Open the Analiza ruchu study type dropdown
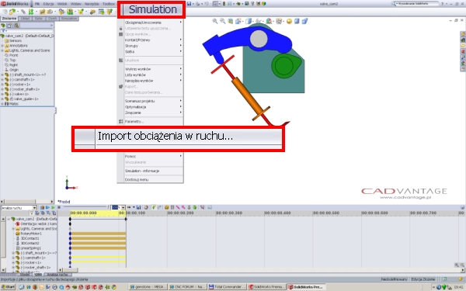The width and height of the screenshot is (466, 291). click(x=35, y=208)
